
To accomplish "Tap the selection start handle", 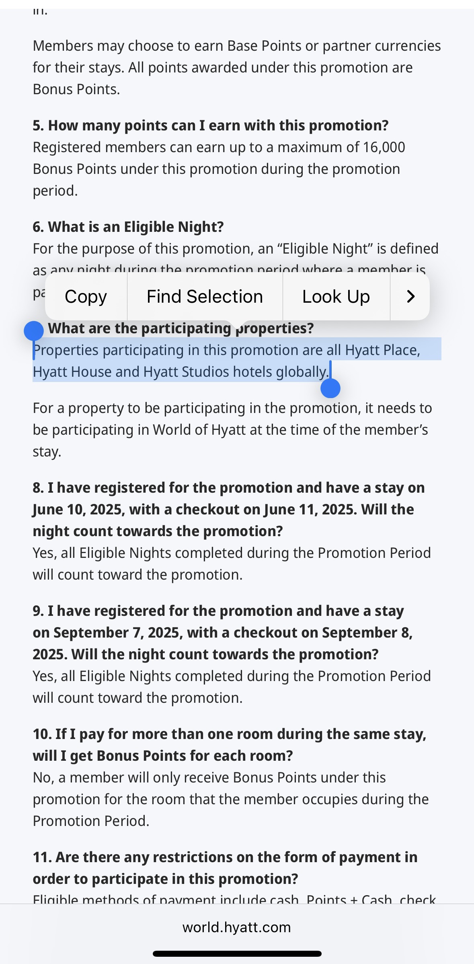I will pos(34,331).
